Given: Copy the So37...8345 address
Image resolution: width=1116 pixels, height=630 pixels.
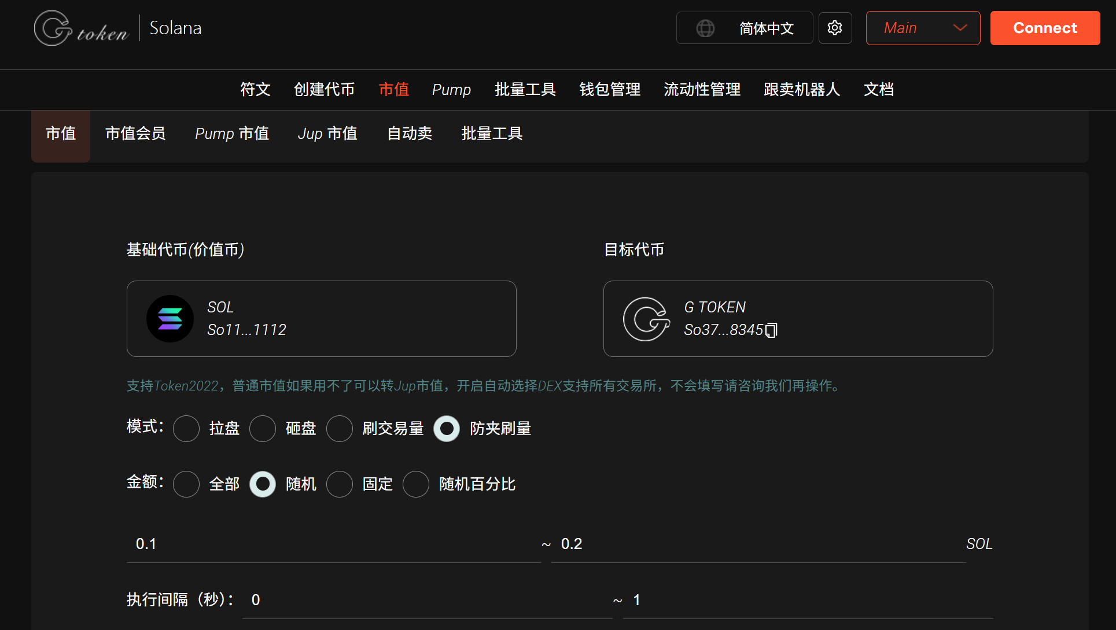Looking at the screenshot, I should click(771, 330).
